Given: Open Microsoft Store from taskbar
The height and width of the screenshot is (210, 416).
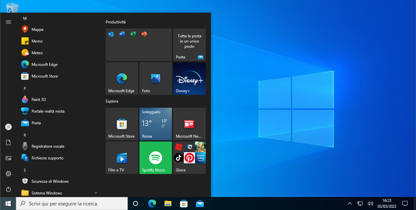Looking at the screenshot, I should coord(184,204).
